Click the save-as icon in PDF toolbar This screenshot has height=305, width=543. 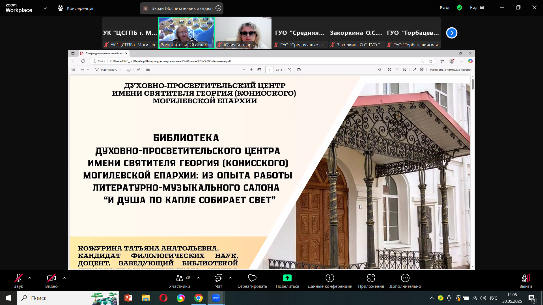pyautogui.click(x=405, y=69)
